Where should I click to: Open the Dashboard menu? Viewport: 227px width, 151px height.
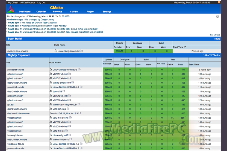(x=25, y=12)
